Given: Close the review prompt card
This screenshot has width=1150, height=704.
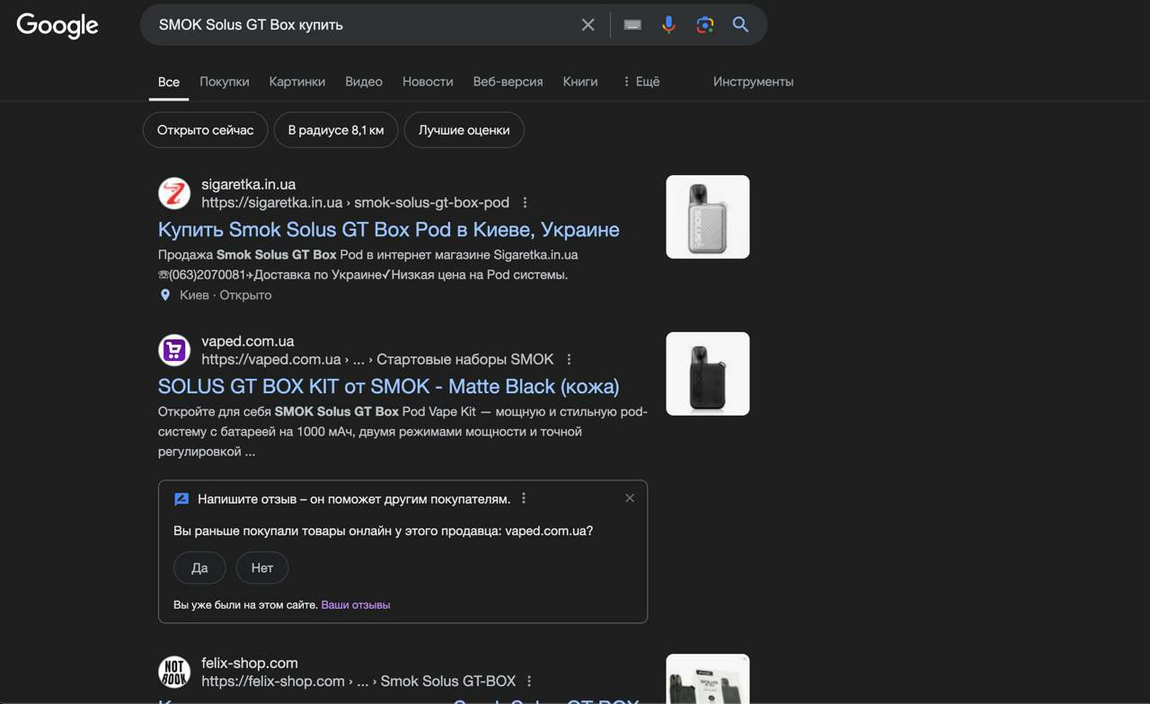Looking at the screenshot, I should tap(630, 498).
